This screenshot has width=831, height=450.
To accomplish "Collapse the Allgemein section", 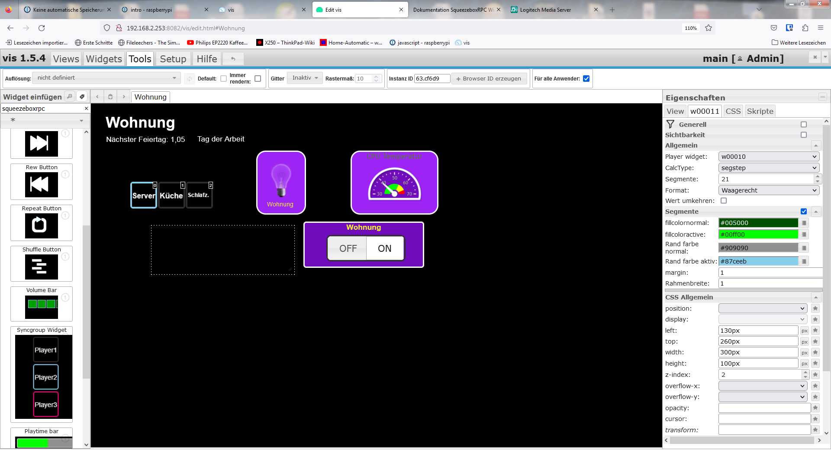I will pyautogui.click(x=816, y=145).
